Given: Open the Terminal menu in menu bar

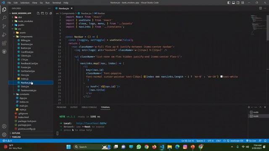Looking at the screenshot, I should (57, 3).
